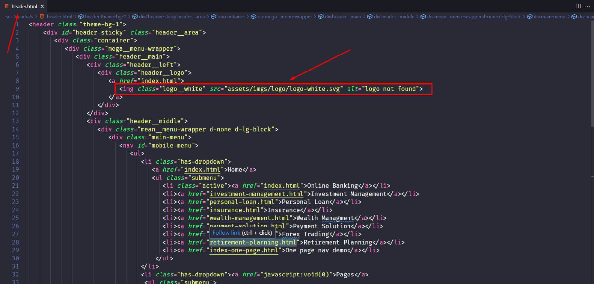Click symbol icon before 'div.header__middle' breadcrumb
This screenshot has width=594, height=284.
click(370, 17)
